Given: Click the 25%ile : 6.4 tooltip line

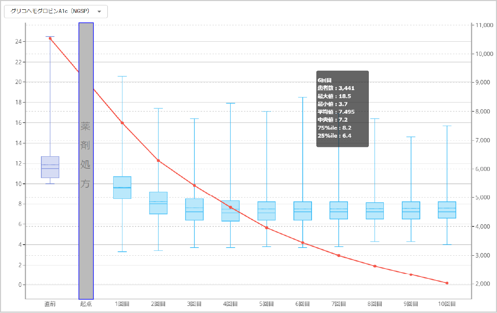Looking at the screenshot, I should tap(335, 136).
